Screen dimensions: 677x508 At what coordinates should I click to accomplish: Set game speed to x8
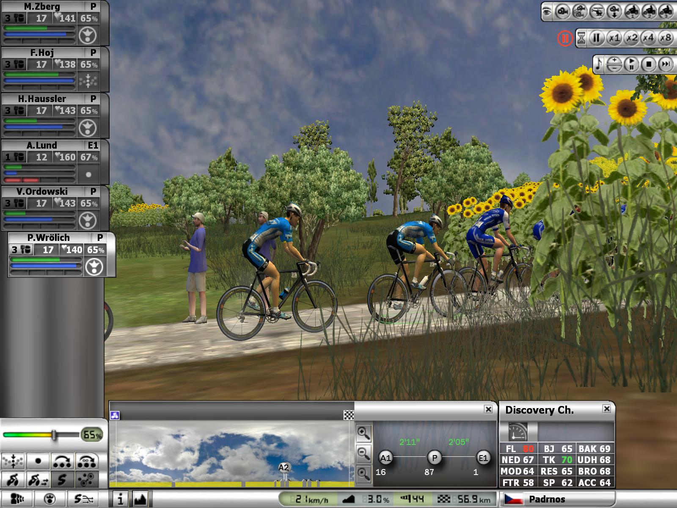tap(666, 38)
